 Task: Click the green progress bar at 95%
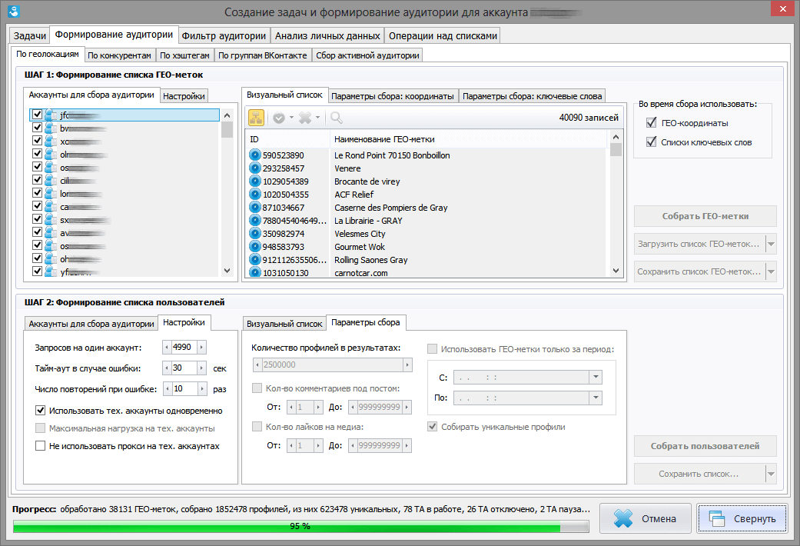pyautogui.click(x=300, y=526)
